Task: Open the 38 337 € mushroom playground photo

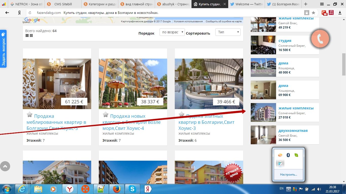Action: coord(133,84)
